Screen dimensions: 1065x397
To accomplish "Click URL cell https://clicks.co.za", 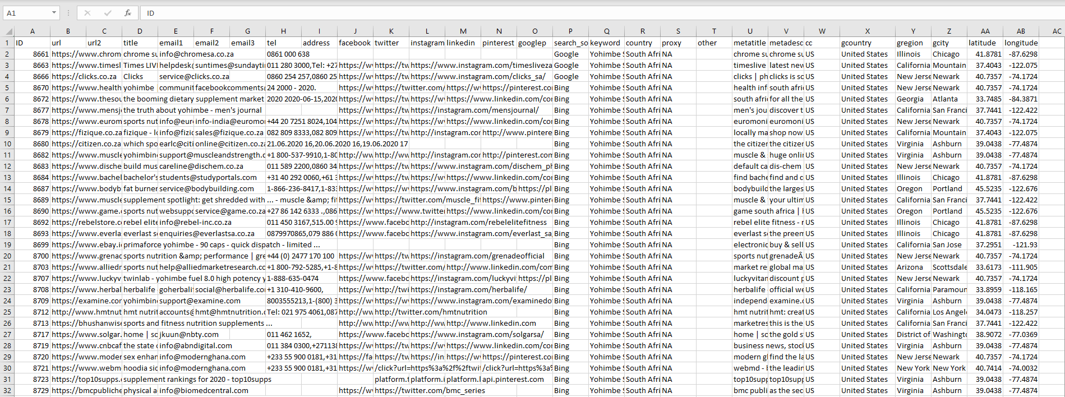I will coord(84,76).
